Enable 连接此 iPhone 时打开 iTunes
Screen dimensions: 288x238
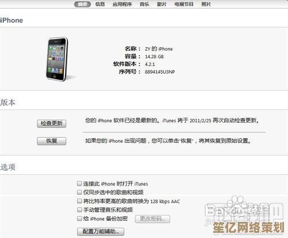click(x=79, y=183)
